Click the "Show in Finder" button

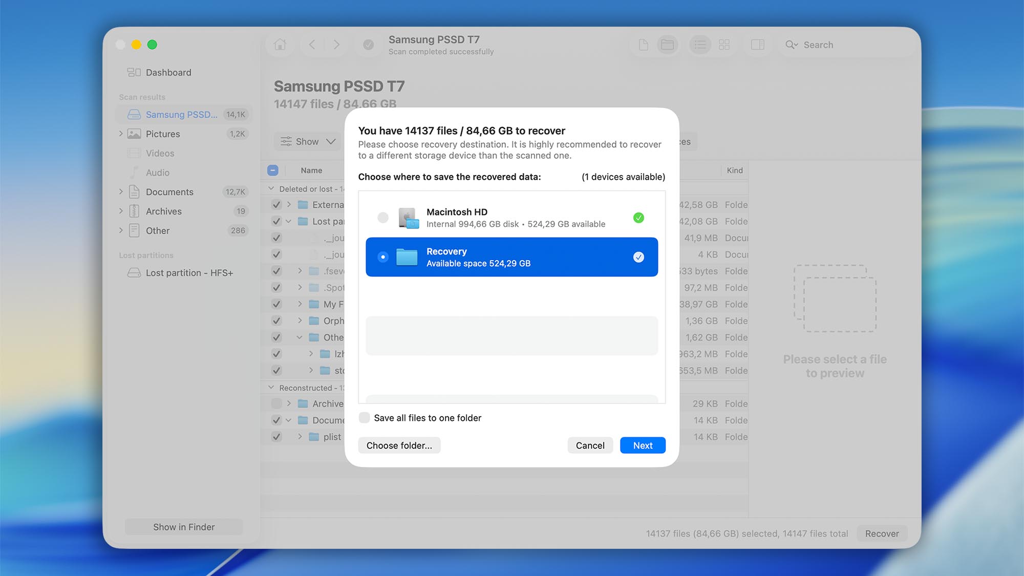pos(183,526)
